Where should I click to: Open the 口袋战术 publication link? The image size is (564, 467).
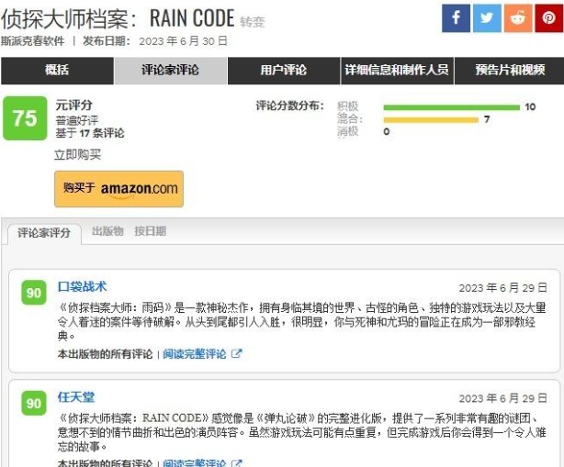[x=83, y=286]
